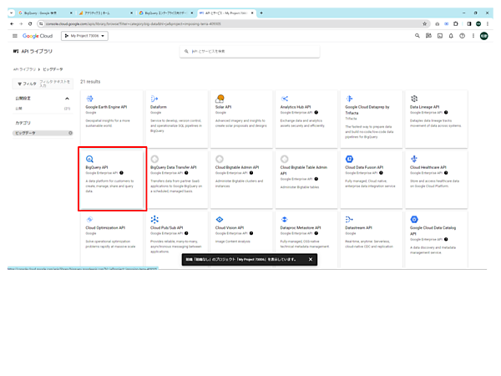Viewport: 501px width, 376px height.
Task: Open the Google Earth Engine API card icon
Action: [x=90, y=99]
